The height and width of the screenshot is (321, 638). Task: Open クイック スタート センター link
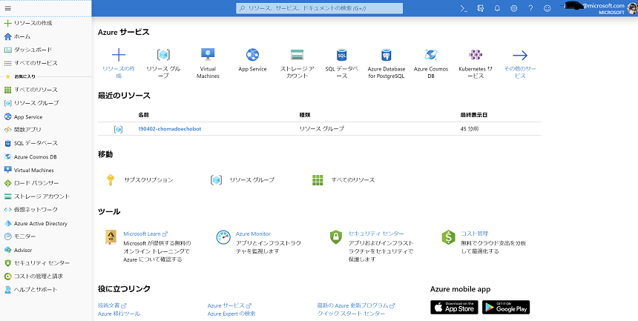(351, 314)
